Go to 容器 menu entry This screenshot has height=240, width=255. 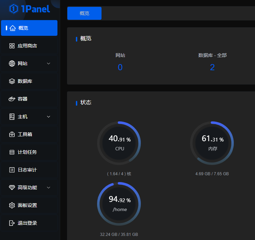click(29, 99)
